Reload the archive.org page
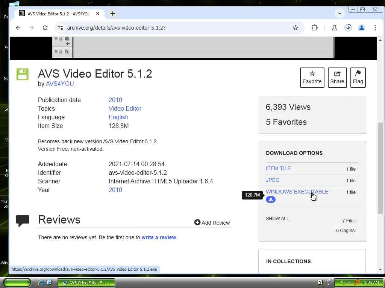Viewport: 385px width, 288px height. tap(45, 28)
